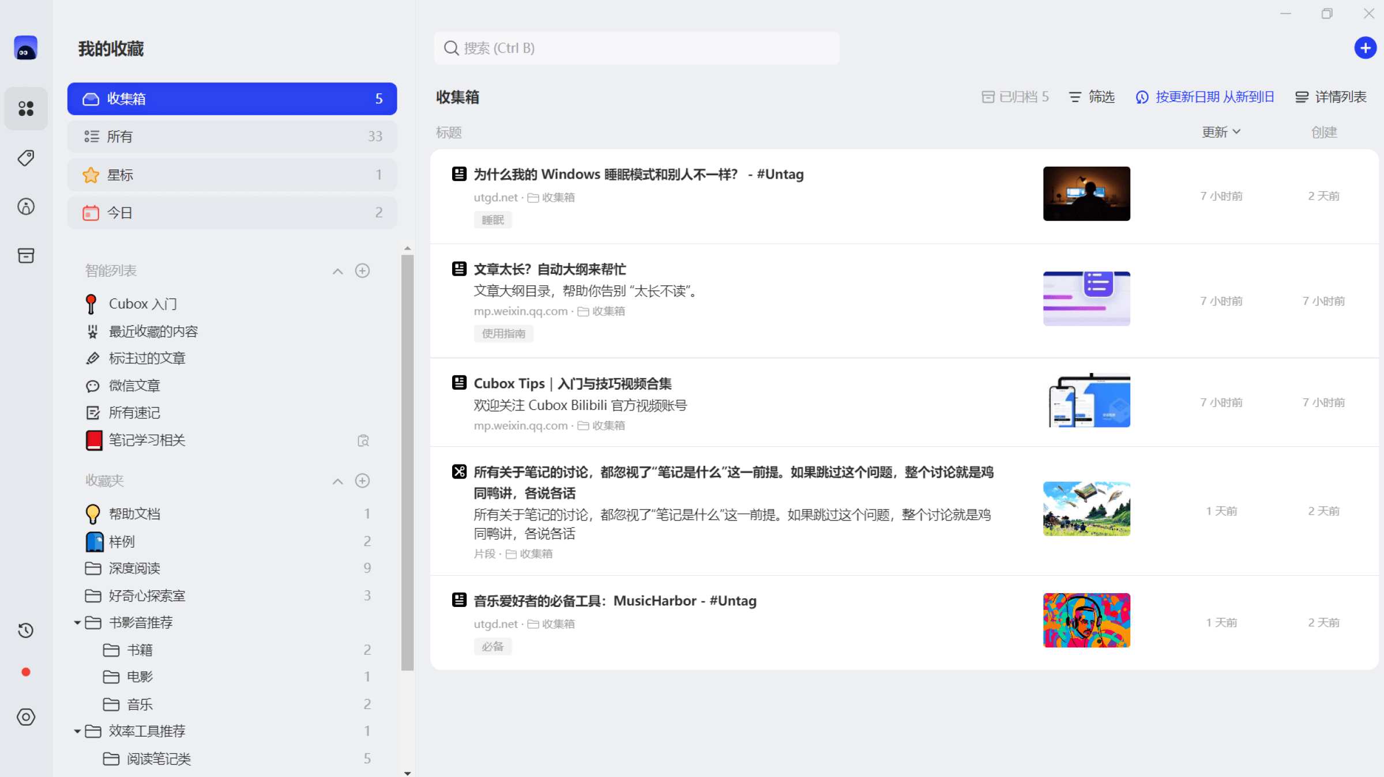Open the 详情列表 view mode selector
This screenshot has height=777, width=1384.
[x=1330, y=97]
